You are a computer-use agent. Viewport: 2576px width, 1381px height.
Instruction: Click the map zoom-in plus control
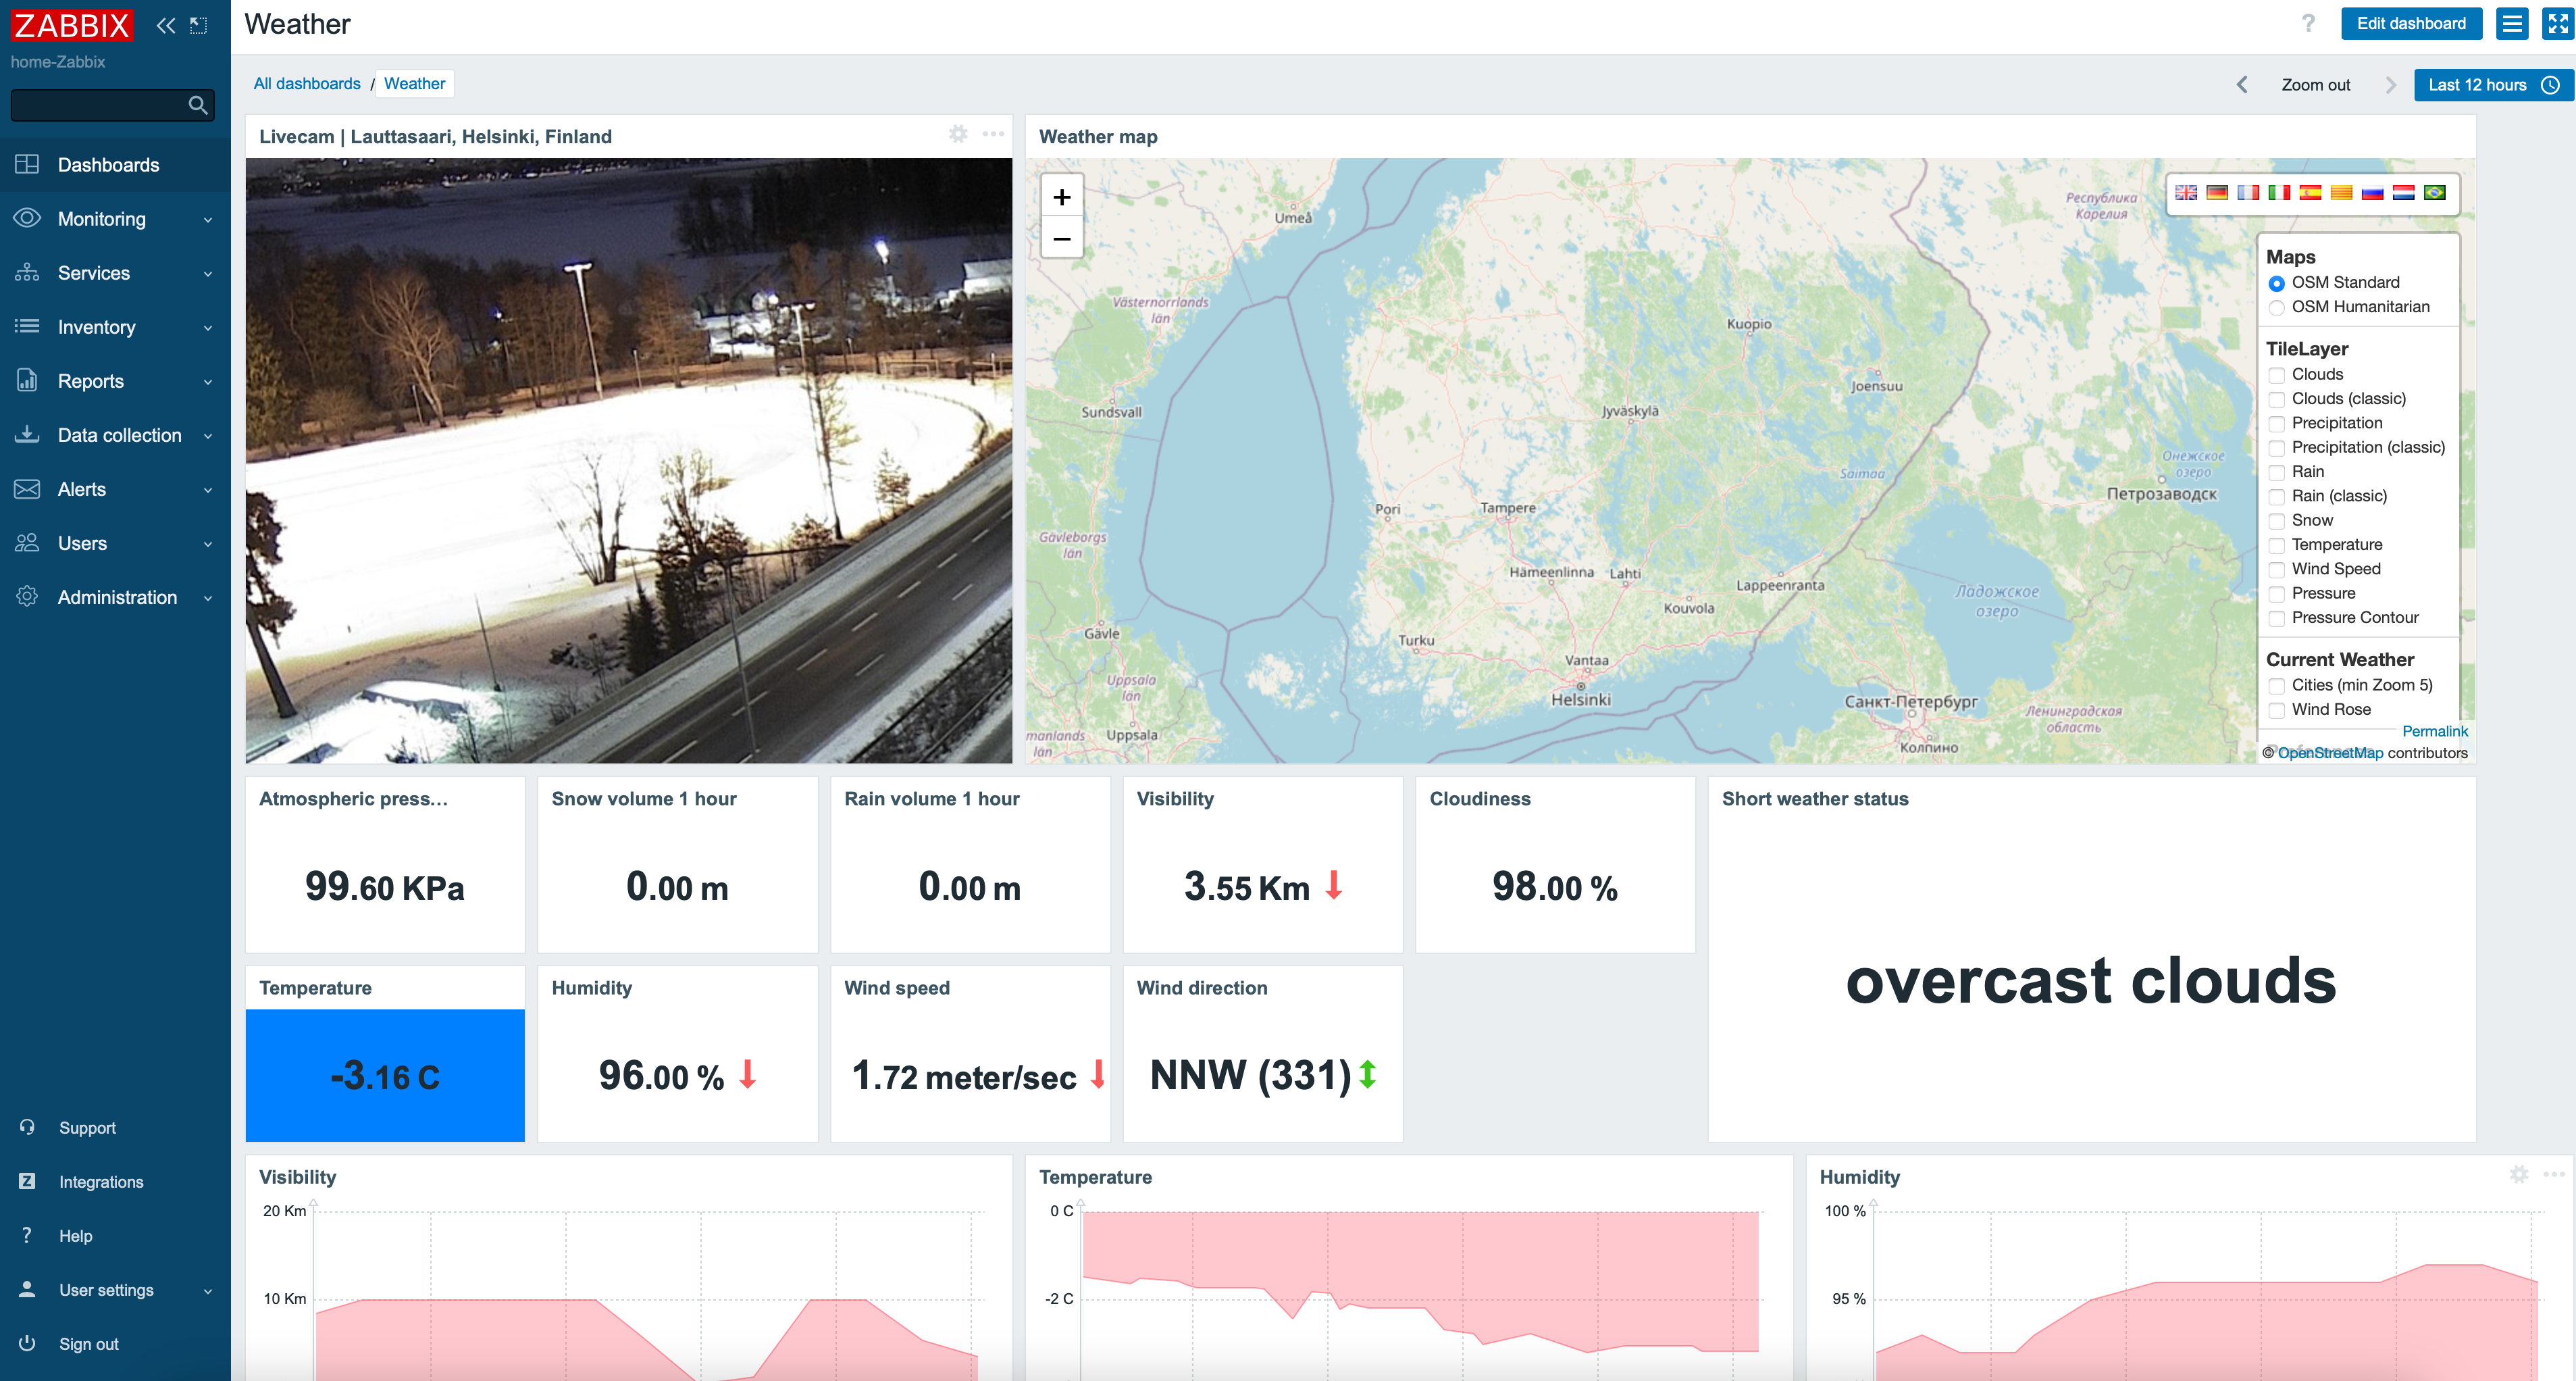click(x=1062, y=197)
